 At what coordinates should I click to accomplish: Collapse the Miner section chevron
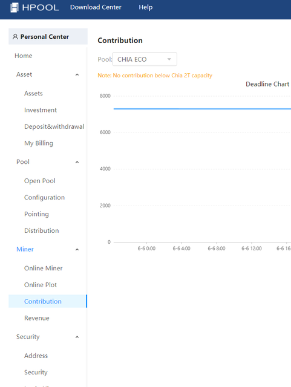coord(77,249)
